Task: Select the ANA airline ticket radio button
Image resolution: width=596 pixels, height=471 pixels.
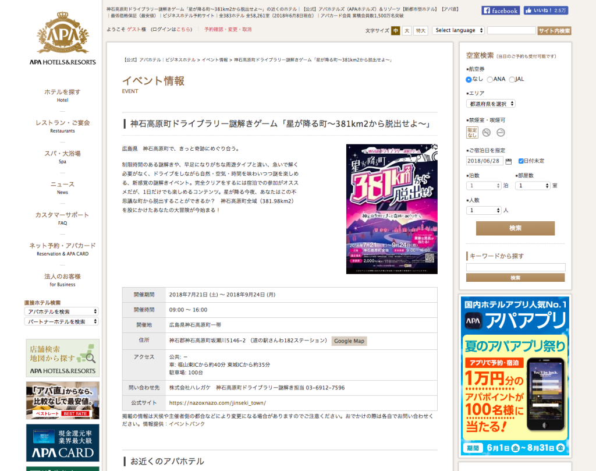Action: tap(490, 79)
